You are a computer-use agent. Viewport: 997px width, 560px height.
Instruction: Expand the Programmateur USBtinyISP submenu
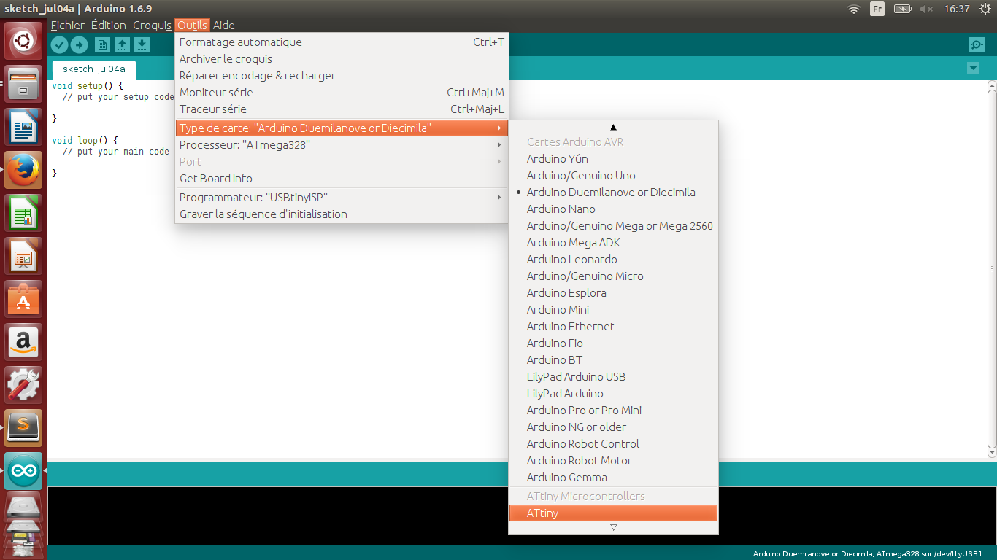342,198
